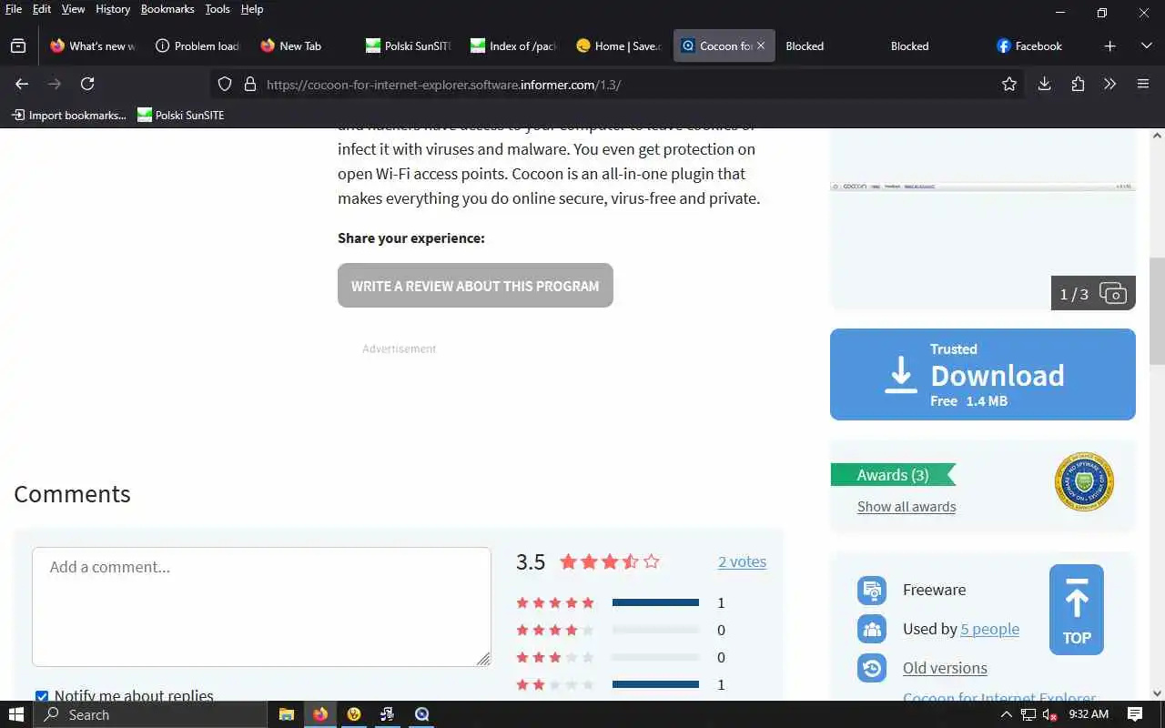Click the screenshots gallery camera icon
1165x728 pixels.
(1113, 293)
